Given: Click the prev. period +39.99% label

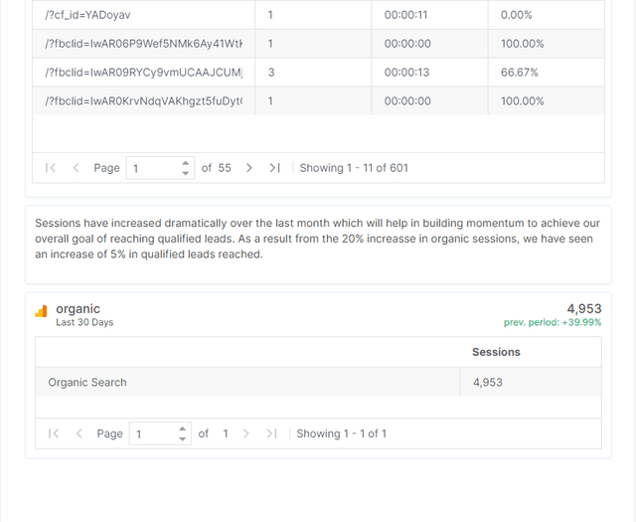Looking at the screenshot, I should (x=553, y=322).
